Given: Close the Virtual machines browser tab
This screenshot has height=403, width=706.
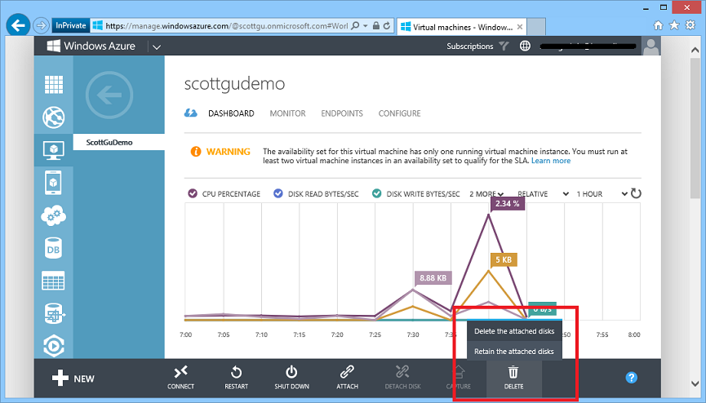Looking at the screenshot, I should [520, 27].
